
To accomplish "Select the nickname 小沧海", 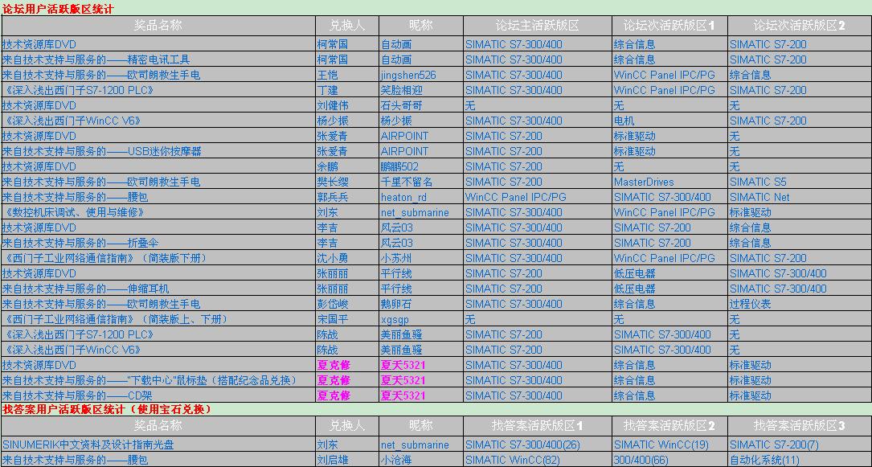I will (x=396, y=461).
